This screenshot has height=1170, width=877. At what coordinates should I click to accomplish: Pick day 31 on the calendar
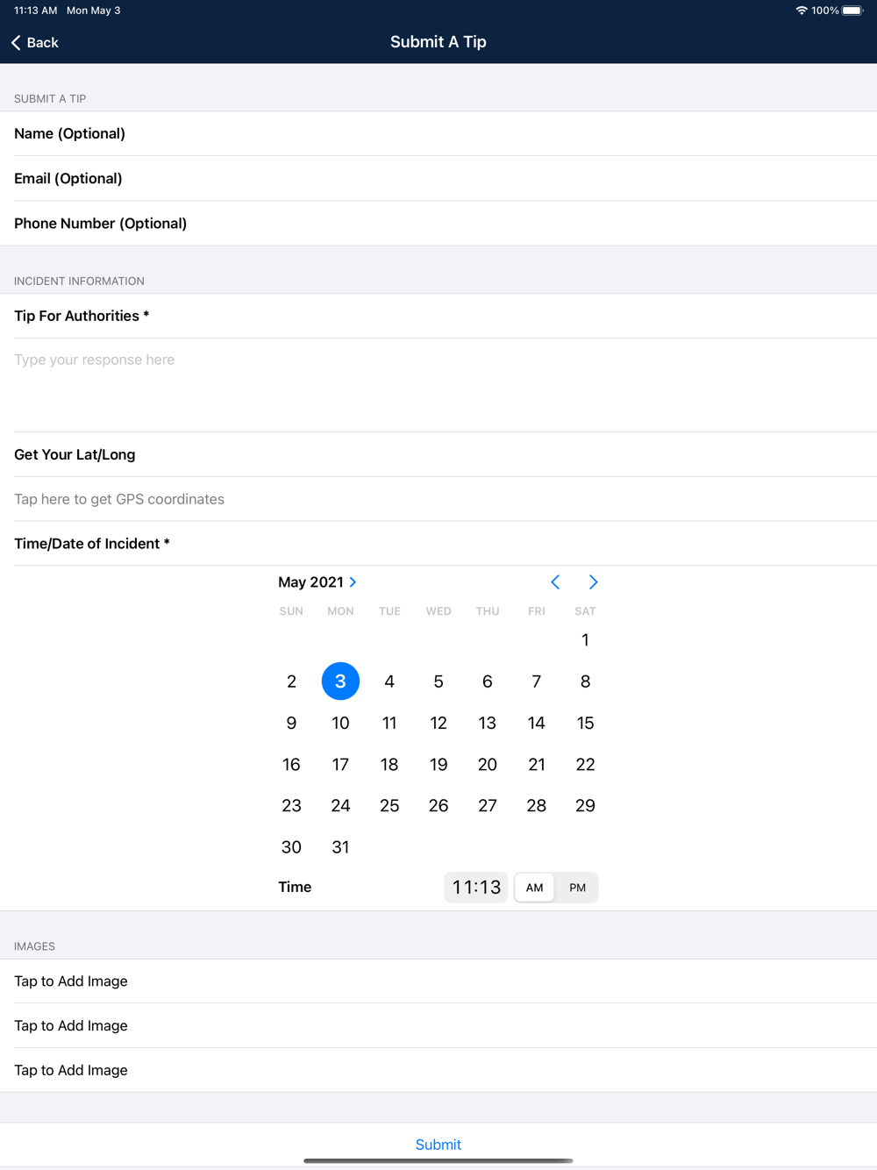pyautogui.click(x=340, y=847)
